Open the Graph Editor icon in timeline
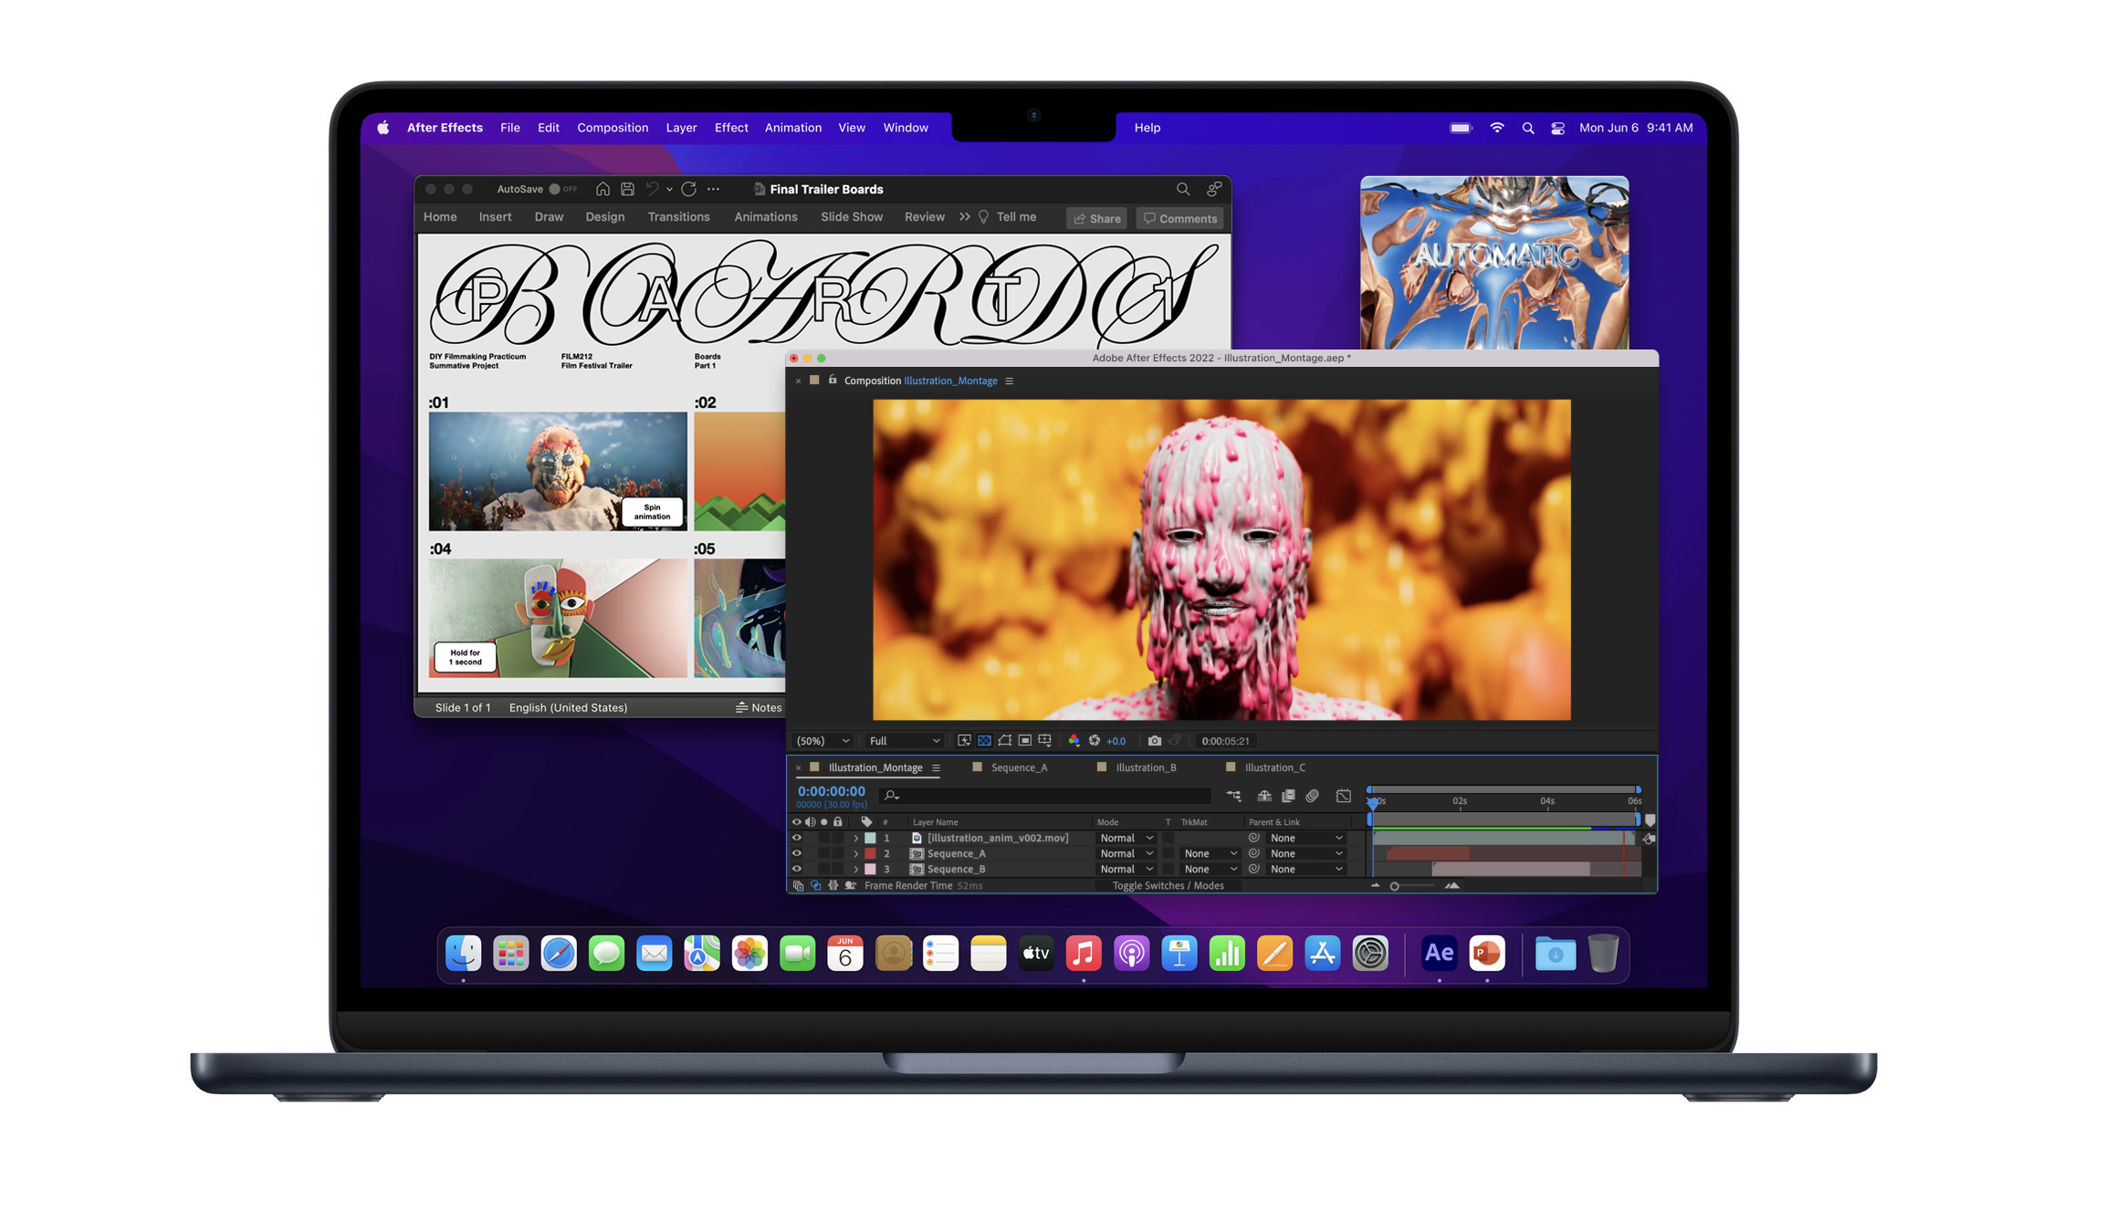2127x1210 pixels. coord(1343,796)
